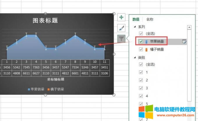Open the Chart Styles paintbrush button
The height and width of the screenshot is (121, 198).
121,28
